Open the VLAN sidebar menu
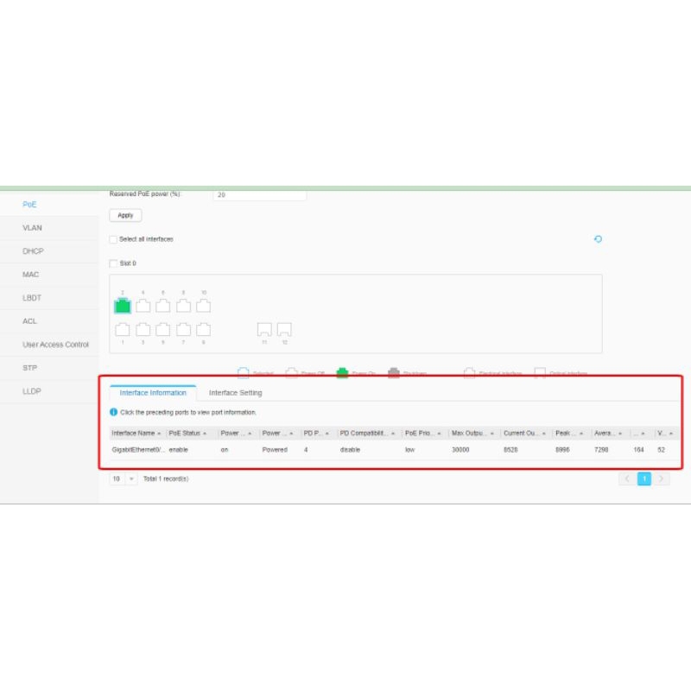This screenshot has height=691, width=691. [x=32, y=228]
